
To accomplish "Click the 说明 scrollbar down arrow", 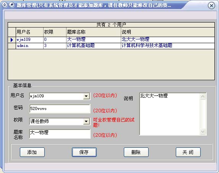I will pos(203,131).
